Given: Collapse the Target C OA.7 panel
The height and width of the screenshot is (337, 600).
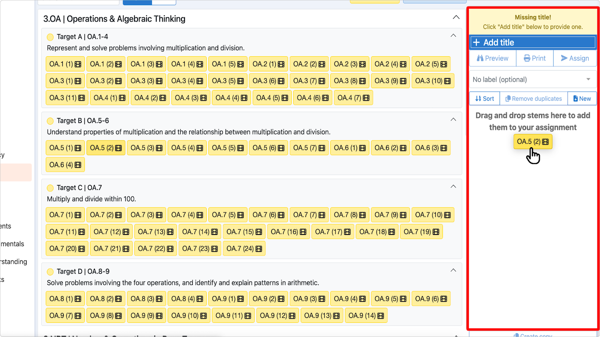Looking at the screenshot, I should point(453,187).
